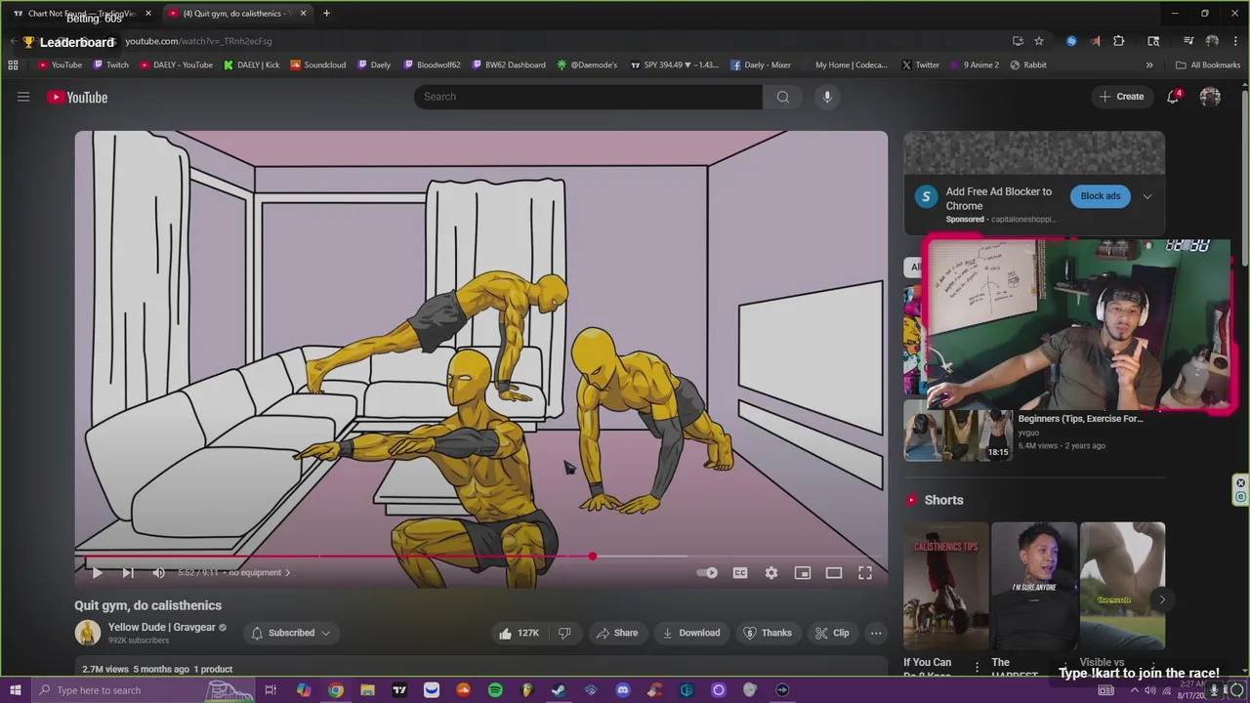The width and height of the screenshot is (1250, 703).
Task: Open the Create button
Action: [1121, 97]
